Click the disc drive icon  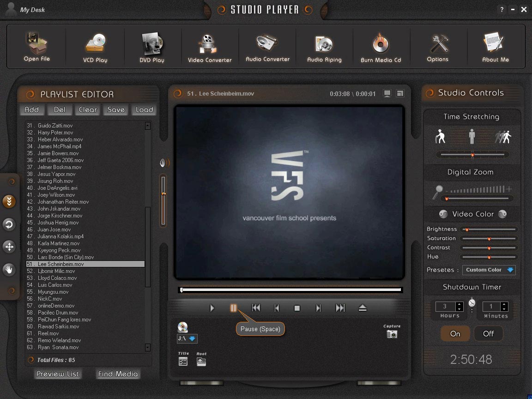[x=182, y=327]
